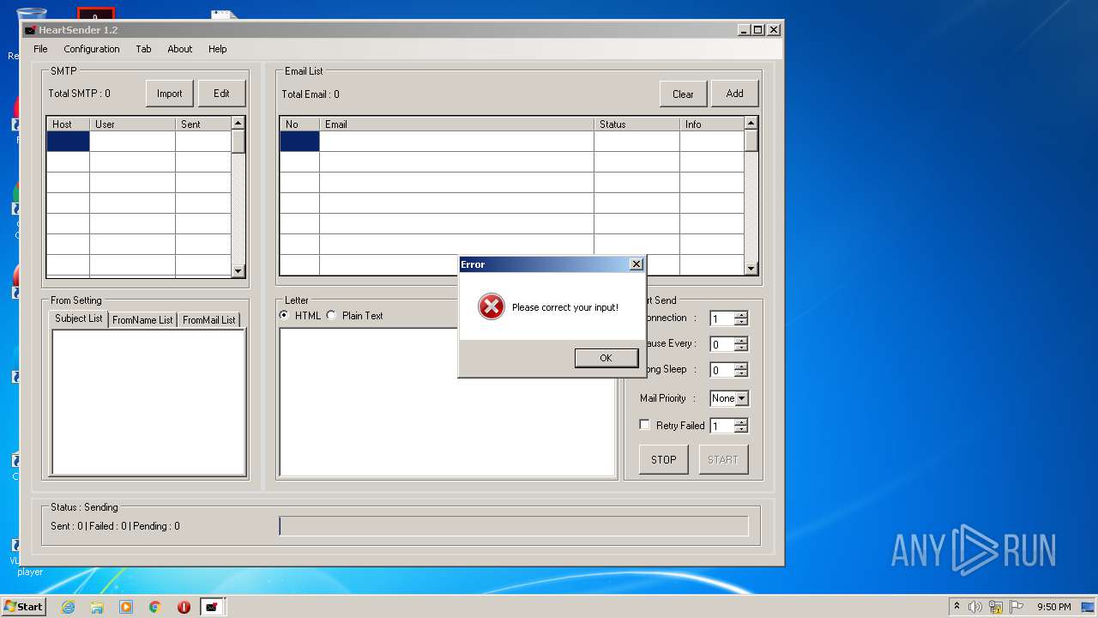Decrease the Pause Every value
The image size is (1098, 618).
[x=741, y=348]
